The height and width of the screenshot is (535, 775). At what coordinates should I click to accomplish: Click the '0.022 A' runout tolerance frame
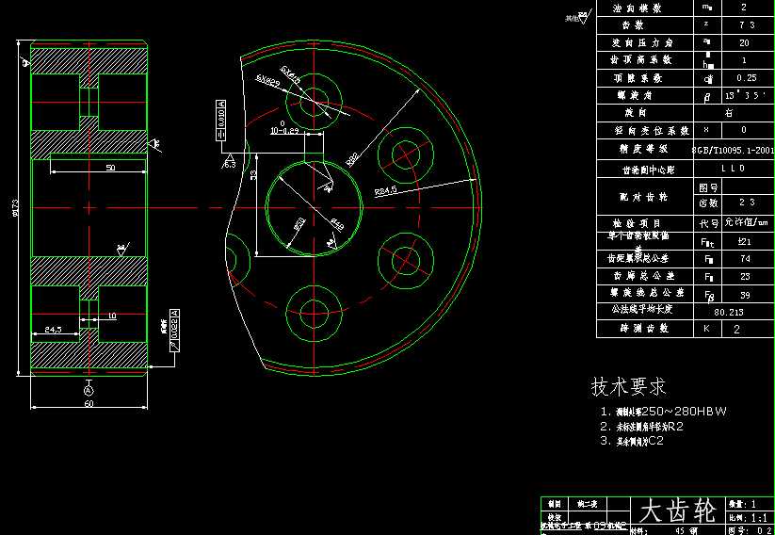click(174, 331)
